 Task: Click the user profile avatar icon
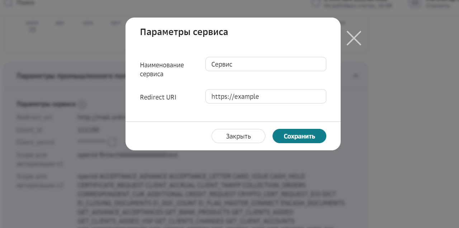(415, 3)
